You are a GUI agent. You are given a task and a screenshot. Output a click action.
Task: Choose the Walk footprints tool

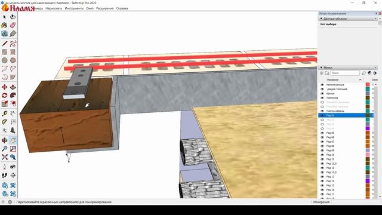pos(4,175)
